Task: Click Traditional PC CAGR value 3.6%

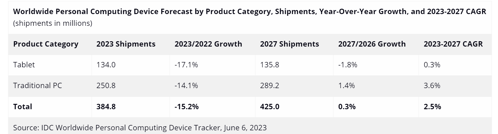Action: pyautogui.click(x=432, y=86)
